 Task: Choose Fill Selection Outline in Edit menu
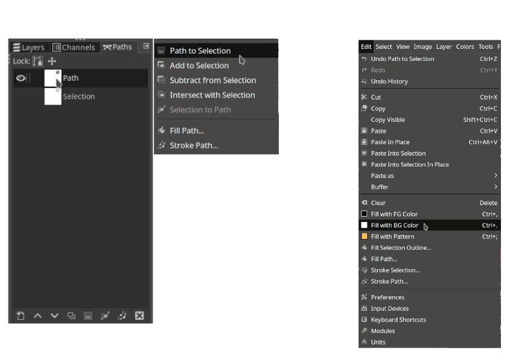pos(430,247)
